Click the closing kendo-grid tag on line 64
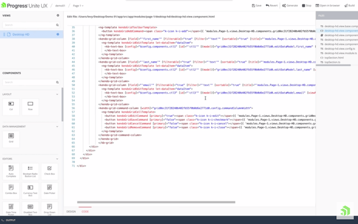 108,139
